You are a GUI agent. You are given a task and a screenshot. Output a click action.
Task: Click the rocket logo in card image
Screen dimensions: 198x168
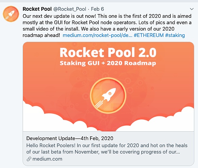click(x=108, y=95)
